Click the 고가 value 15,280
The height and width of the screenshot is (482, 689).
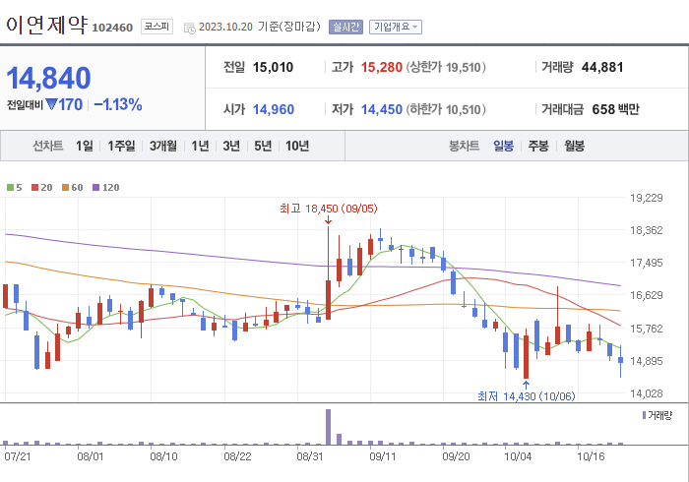pyautogui.click(x=382, y=67)
